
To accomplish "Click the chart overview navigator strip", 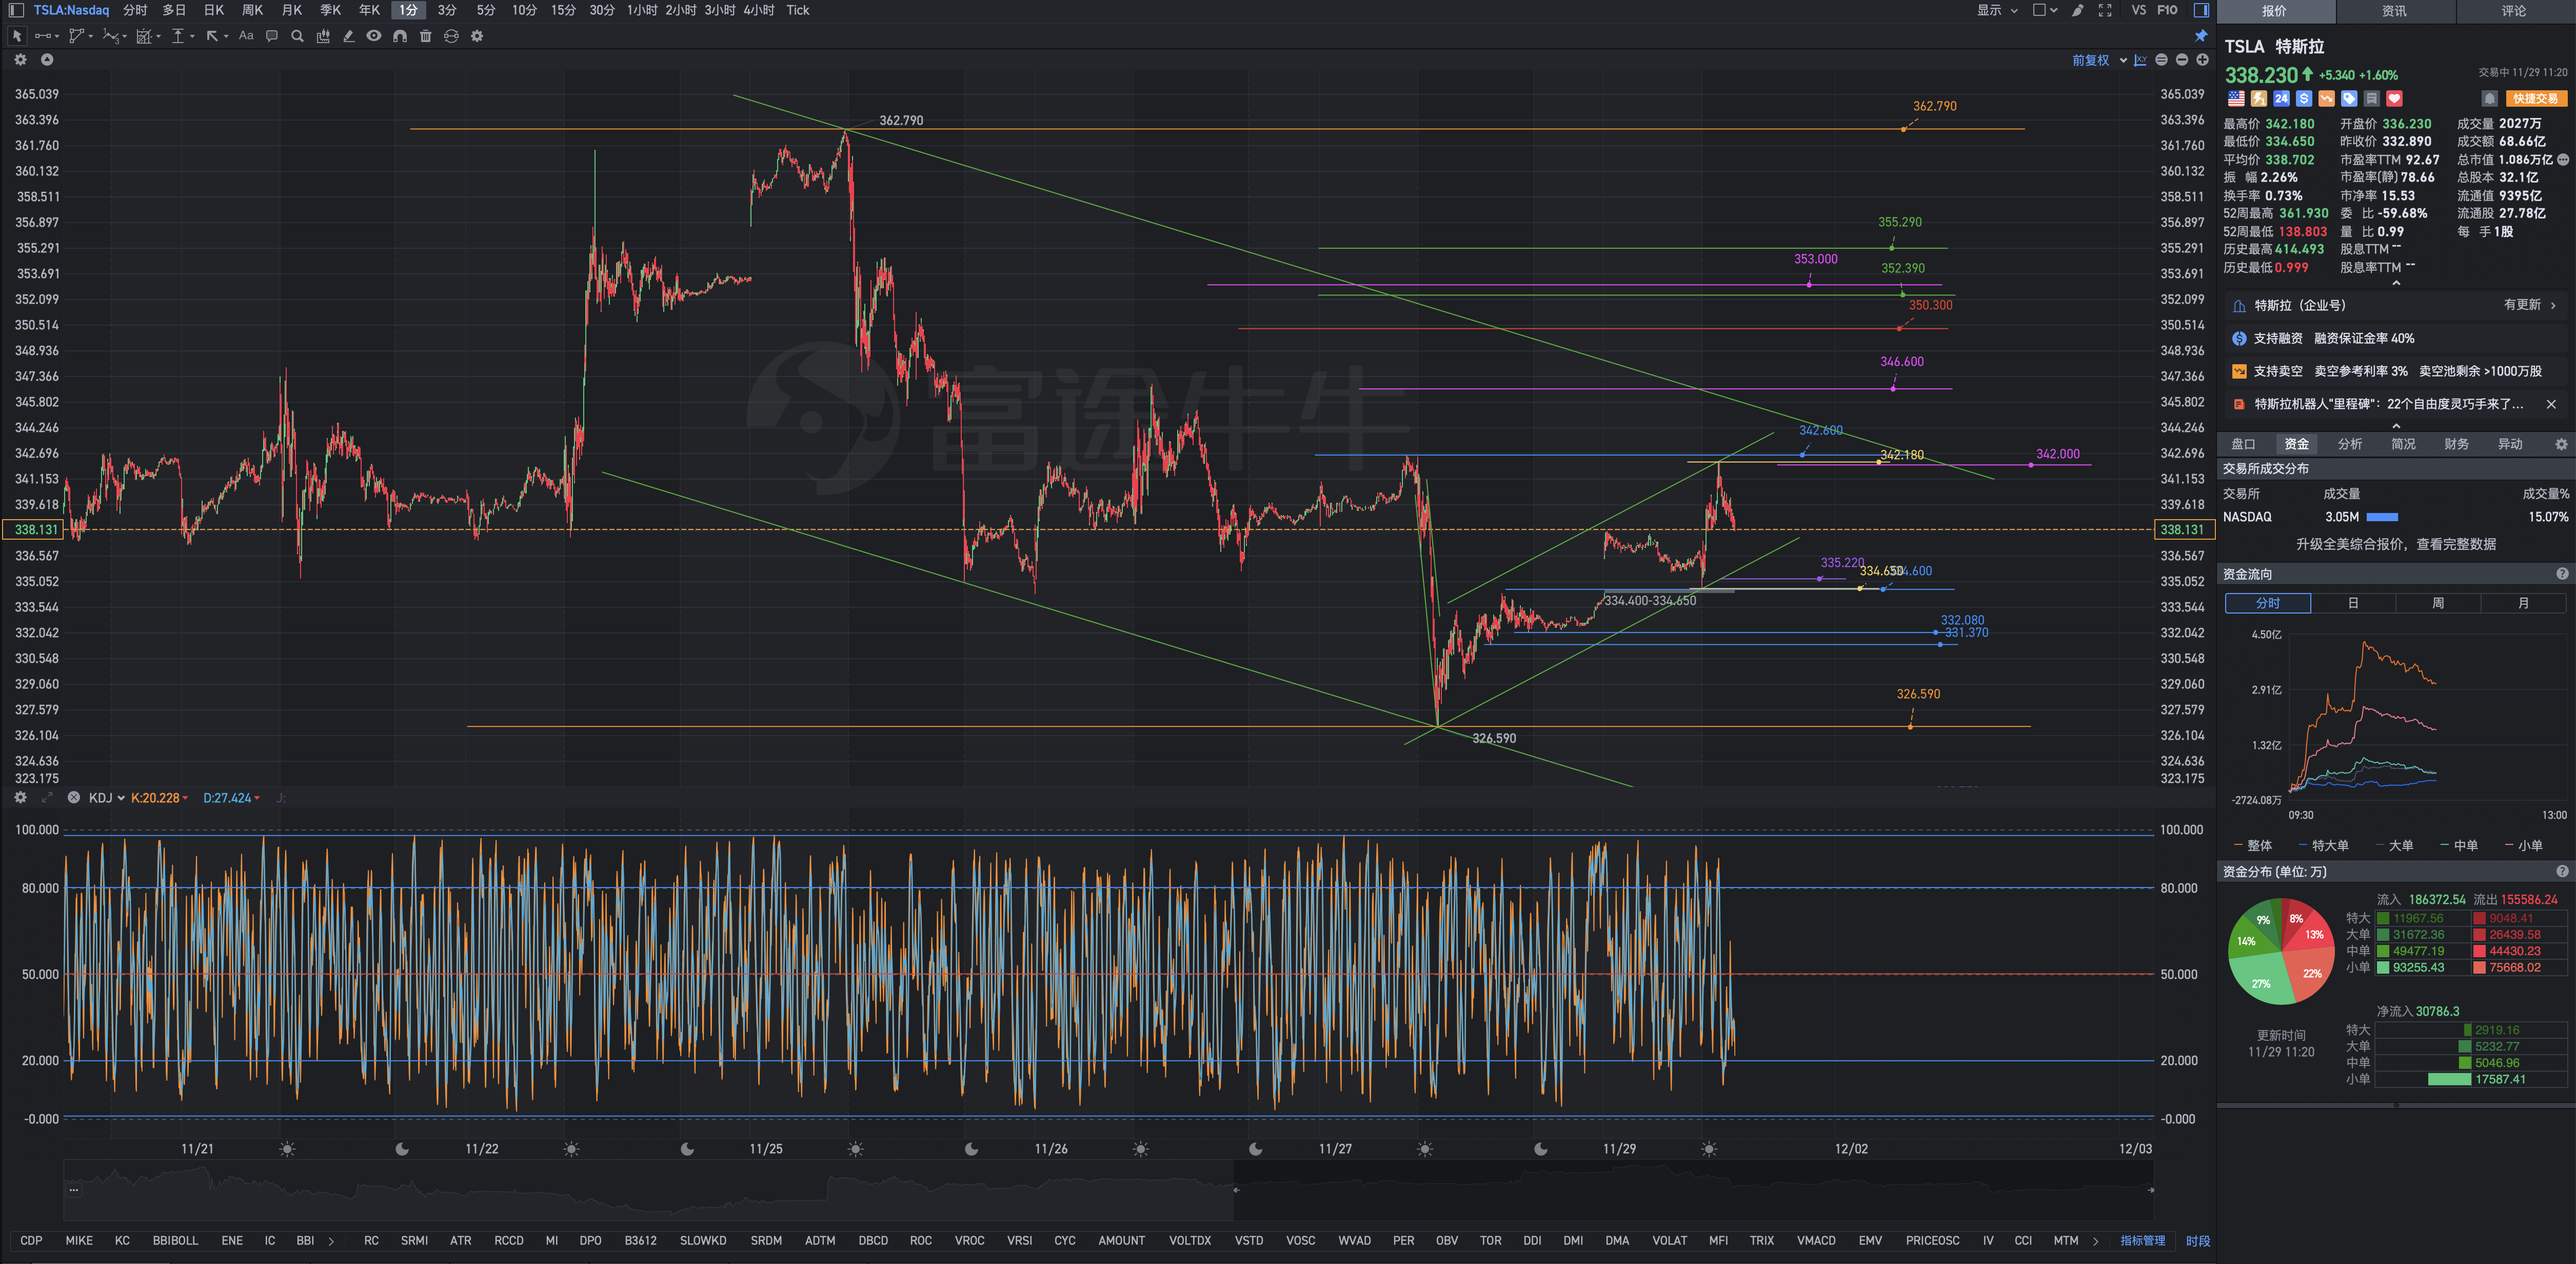I will click(1108, 1190).
